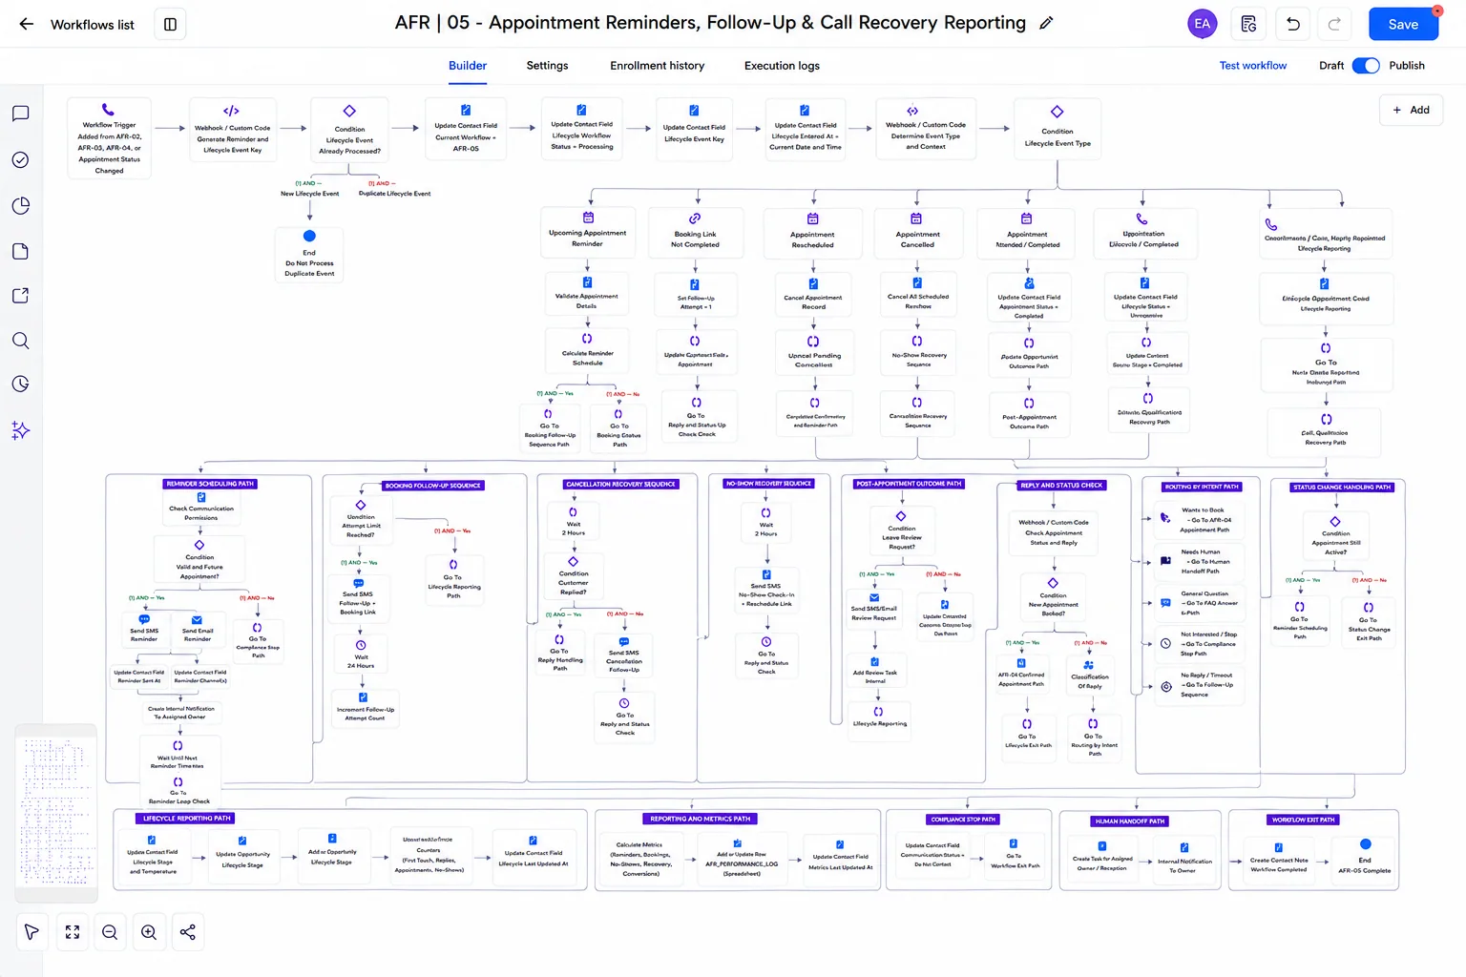Select Lifecycle Event Type condition node
The image size is (1466, 977).
[x=1057, y=129]
